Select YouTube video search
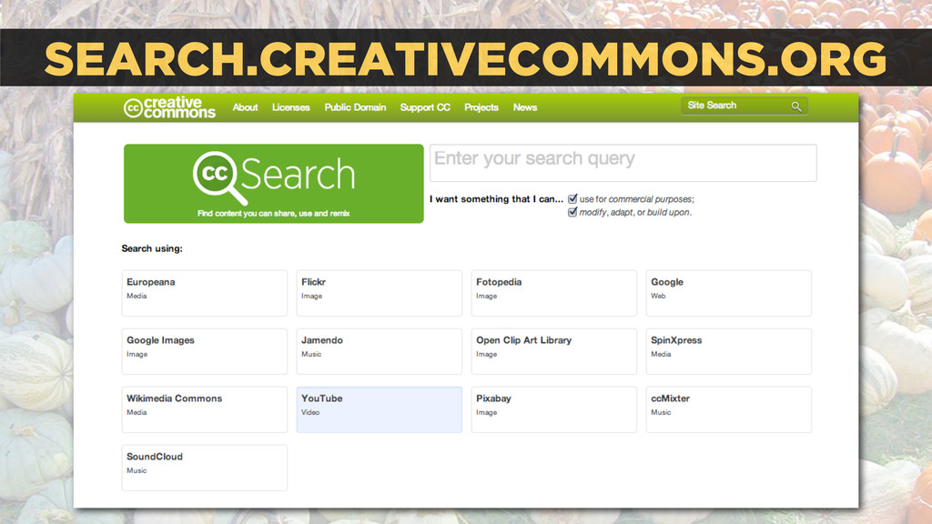Viewport: 932px width, 524px height. pos(380,409)
